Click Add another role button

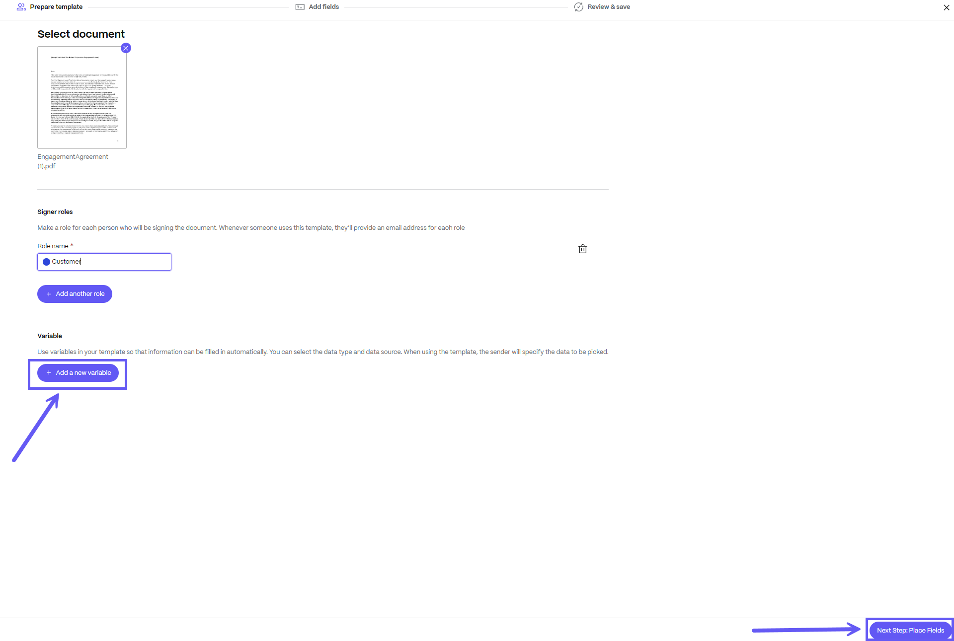75,293
